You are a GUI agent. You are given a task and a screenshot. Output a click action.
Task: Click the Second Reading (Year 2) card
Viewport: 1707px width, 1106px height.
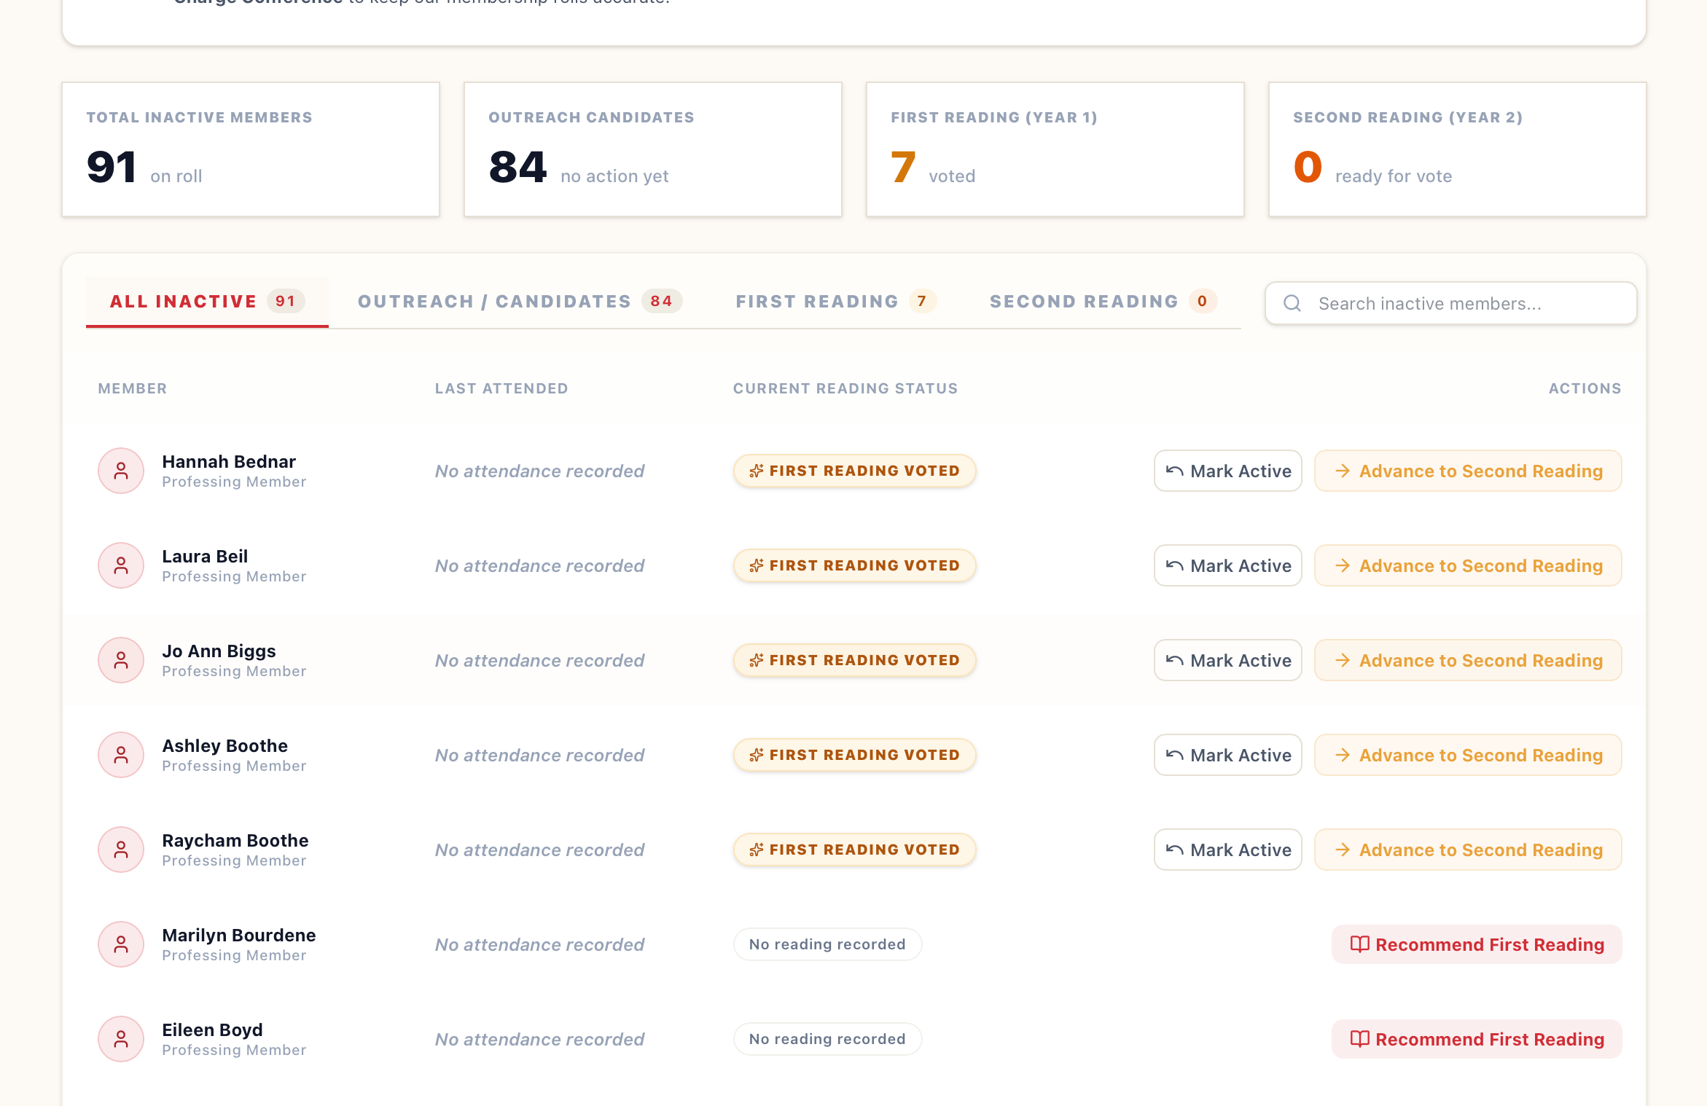pos(1458,149)
